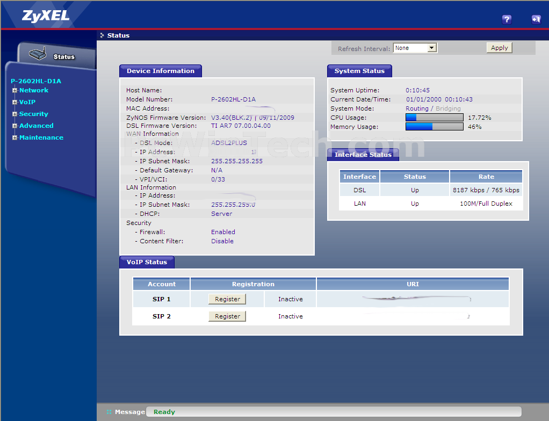Viewport: 549px width, 421px height.
Task: Click the LAN rate 100M/Full Duplex
Action: click(x=486, y=204)
